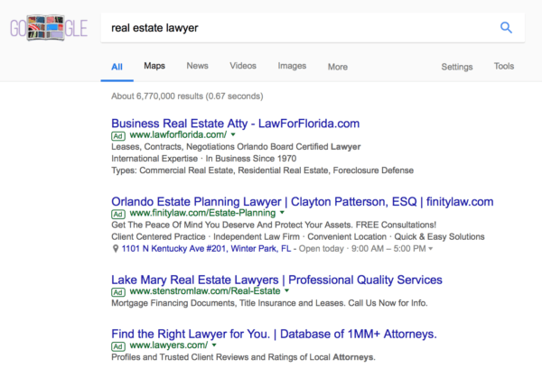542x368 pixels.
Task: Click the Client Centered Practice line
Action: [298, 237]
